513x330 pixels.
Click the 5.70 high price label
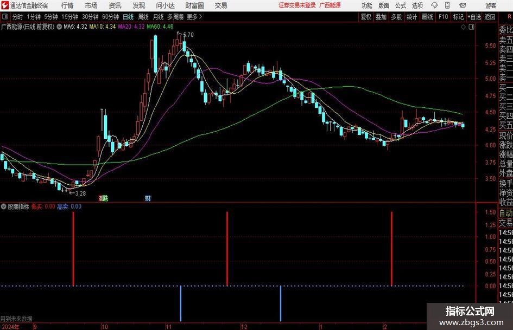click(188, 35)
